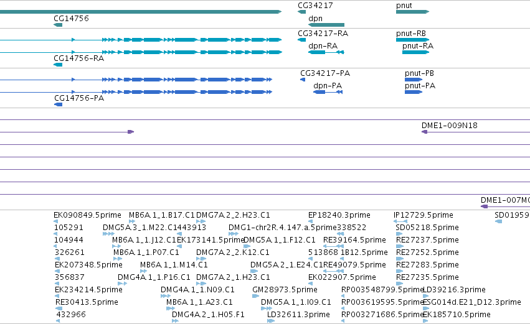Select EST label MB6A.1_1.P07.C1
Image resolution: width=530 pixels, height=324 pixels.
[146, 252]
